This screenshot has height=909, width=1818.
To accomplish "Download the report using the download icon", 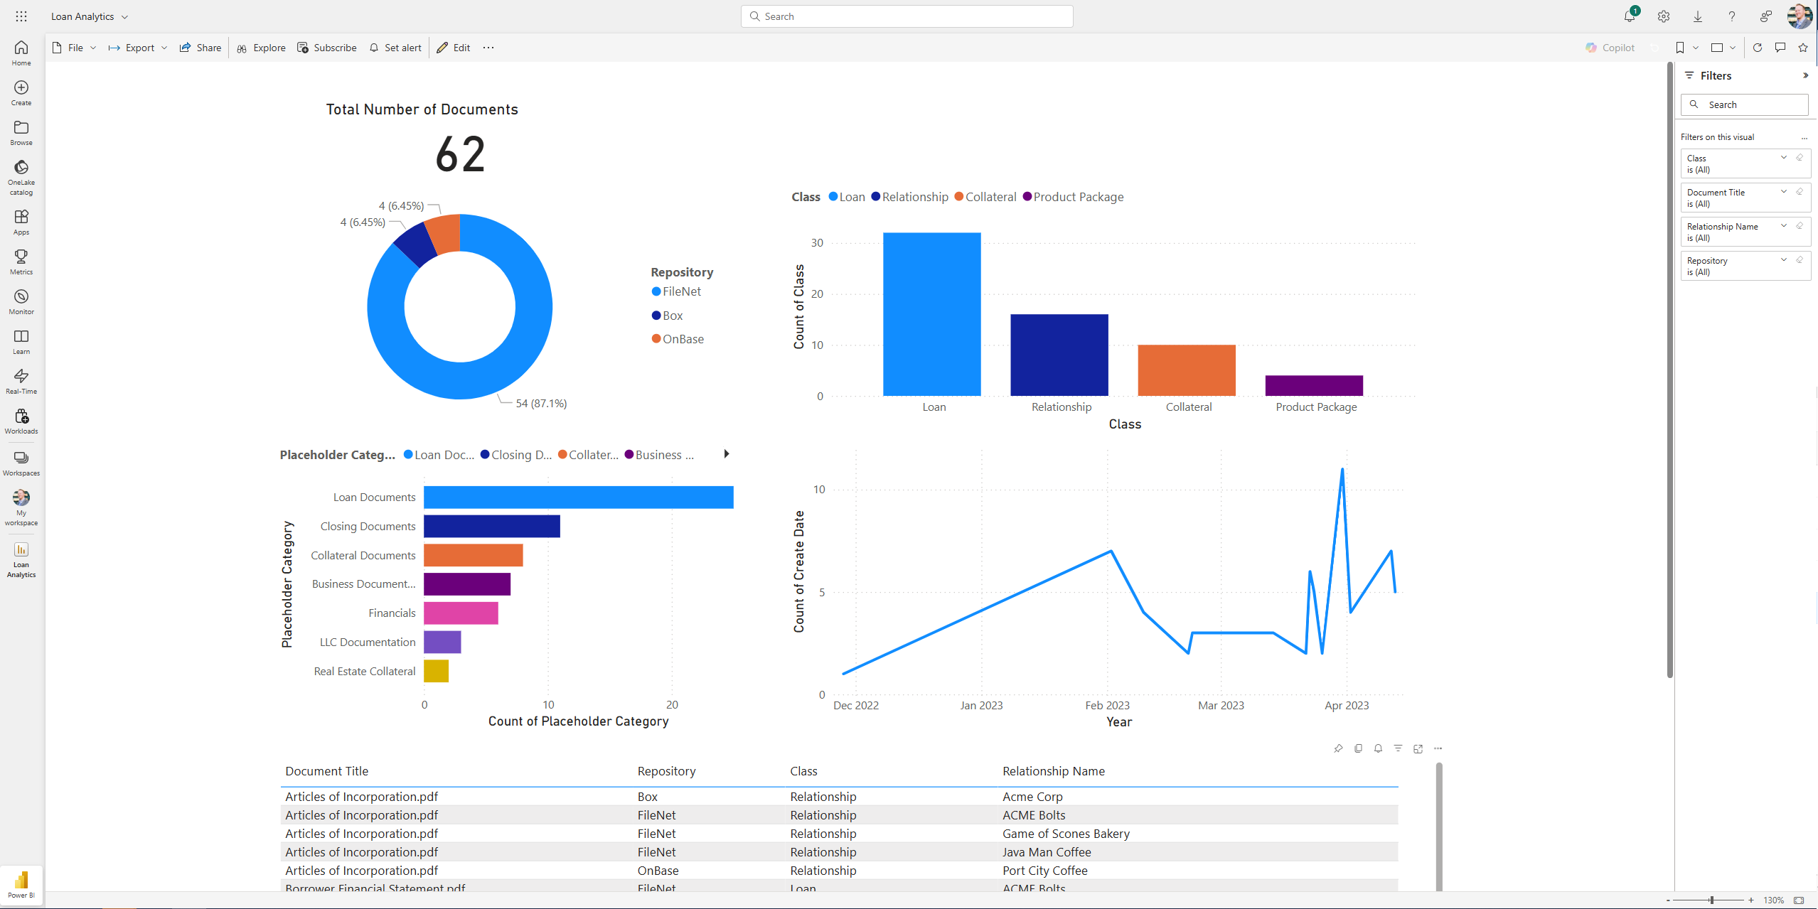I will click(x=1698, y=16).
